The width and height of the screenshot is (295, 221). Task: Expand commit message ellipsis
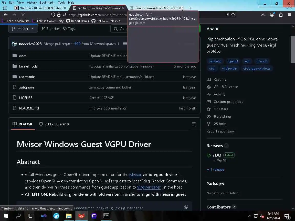(x=125, y=43)
